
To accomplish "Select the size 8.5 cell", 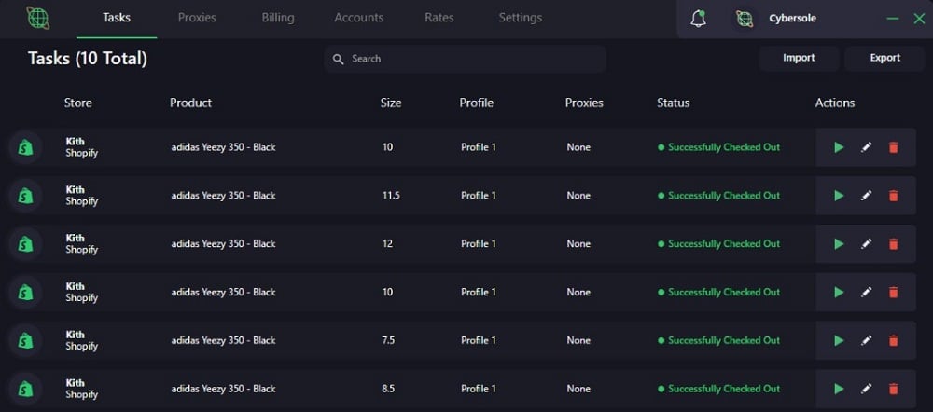I will [x=388, y=389].
